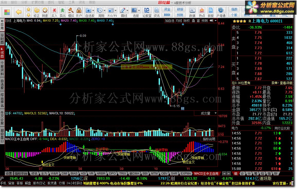The image size is (297, 189).
Task: Expand the F10/F9 dropdown arrow
Action: click(x=115, y=11)
